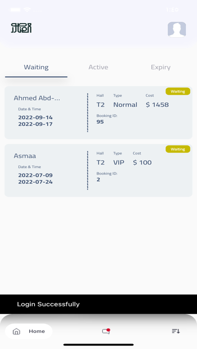Screen dimensions: 197x349
Task: Tap the Wi-Fi icon in the status bar
Action: tap(27, 10)
